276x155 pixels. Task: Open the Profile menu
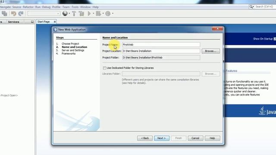pos(56,7)
